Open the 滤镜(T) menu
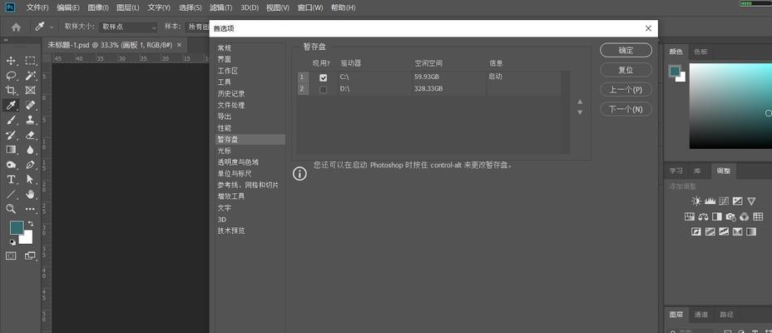 tap(221, 7)
